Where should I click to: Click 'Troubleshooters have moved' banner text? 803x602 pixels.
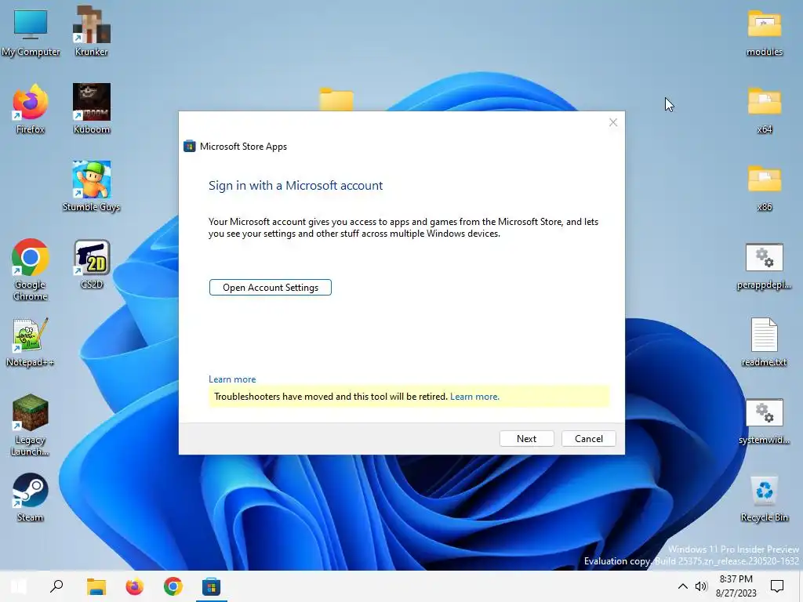click(331, 397)
